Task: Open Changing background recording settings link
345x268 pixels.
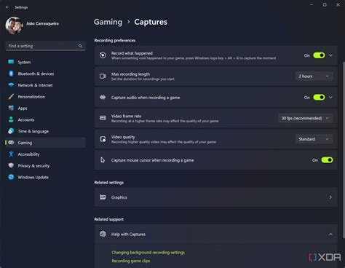Action: (148, 253)
